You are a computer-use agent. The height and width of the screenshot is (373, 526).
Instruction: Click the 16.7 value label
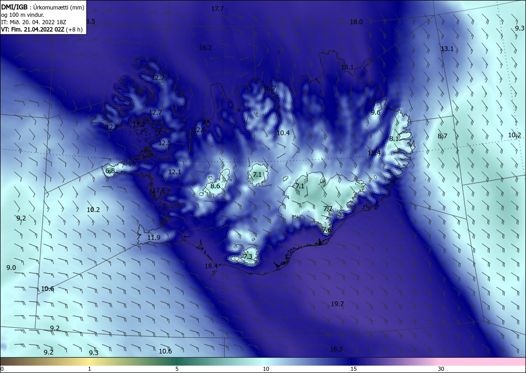coord(270,88)
